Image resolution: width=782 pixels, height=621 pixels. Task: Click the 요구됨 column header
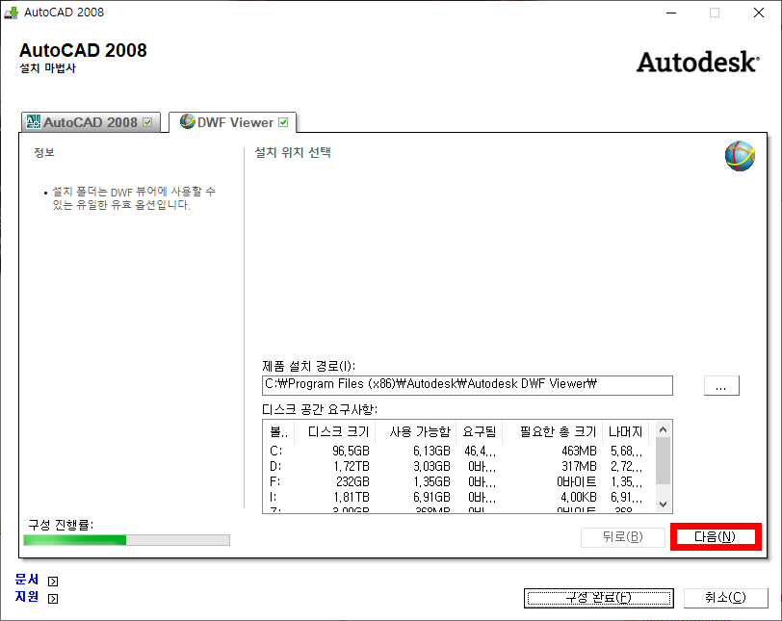pos(480,431)
